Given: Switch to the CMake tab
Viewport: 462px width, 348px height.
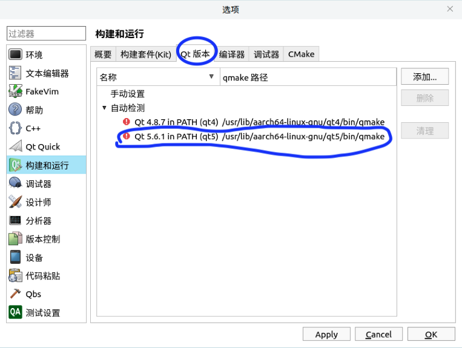Looking at the screenshot, I should point(301,54).
